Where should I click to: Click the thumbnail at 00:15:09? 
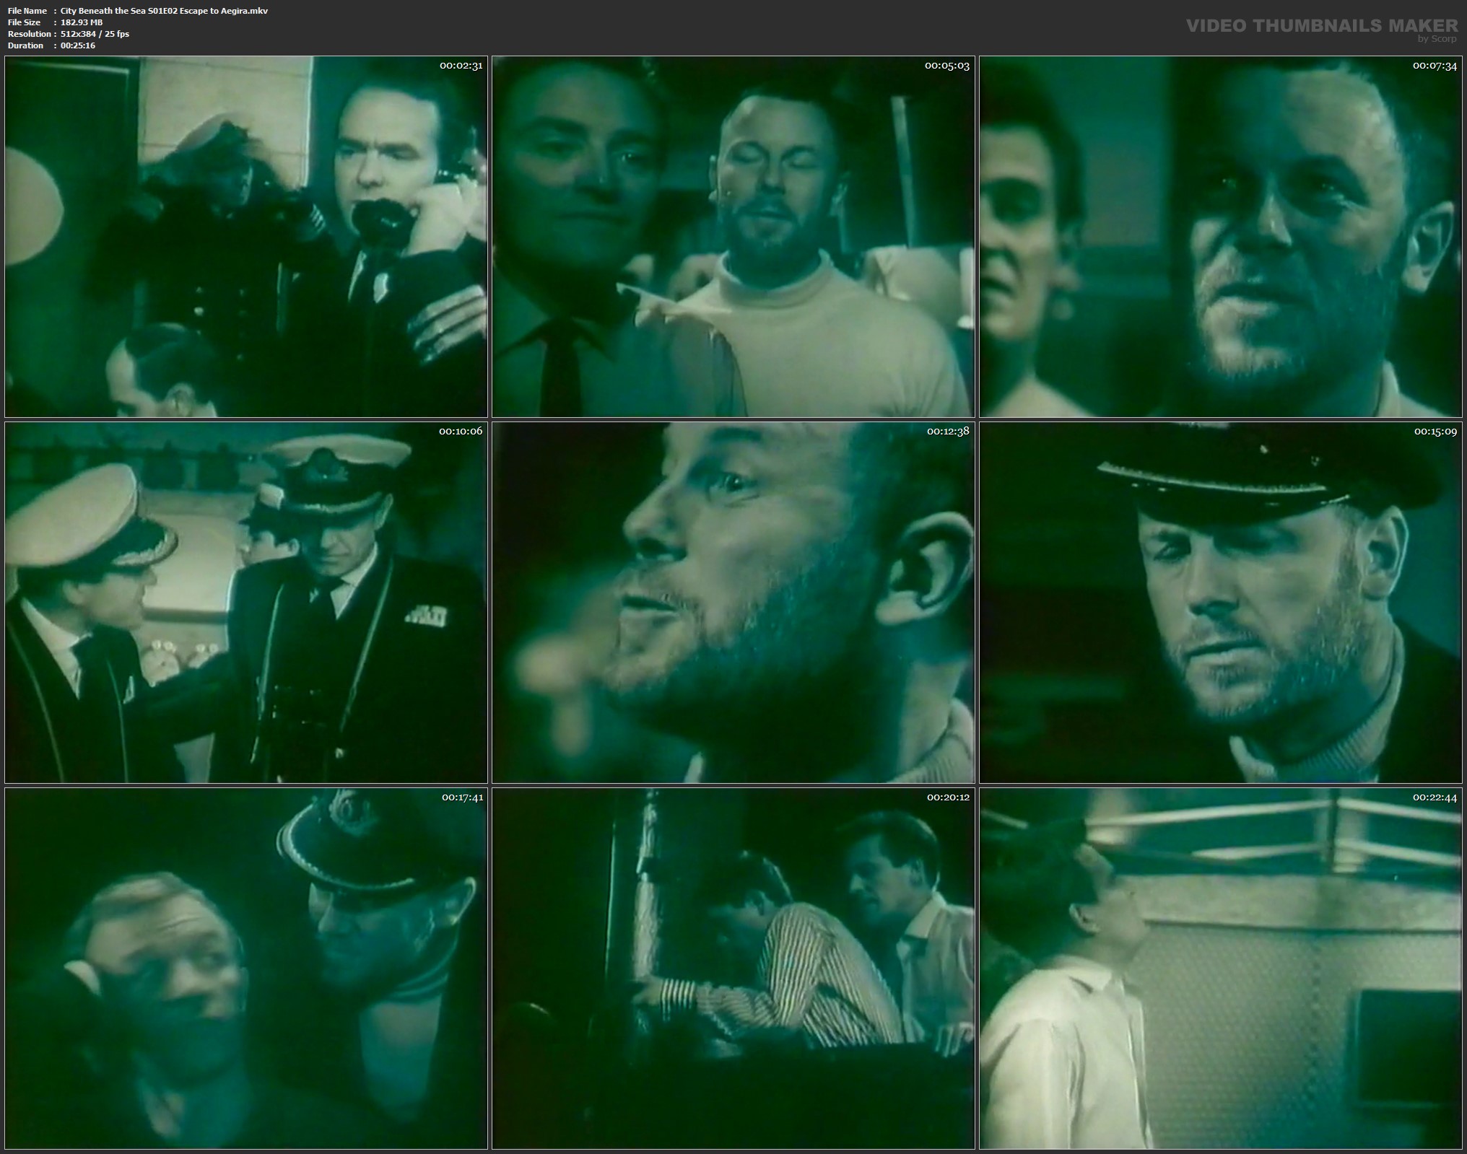point(1220,603)
